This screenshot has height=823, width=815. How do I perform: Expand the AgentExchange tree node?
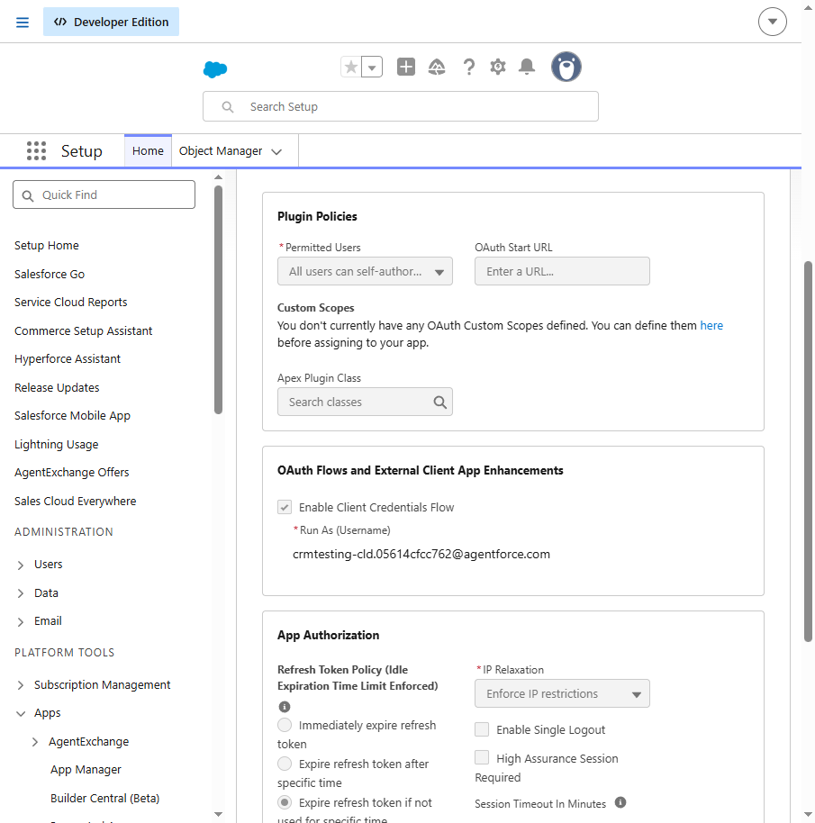click(x=35, y=742)
